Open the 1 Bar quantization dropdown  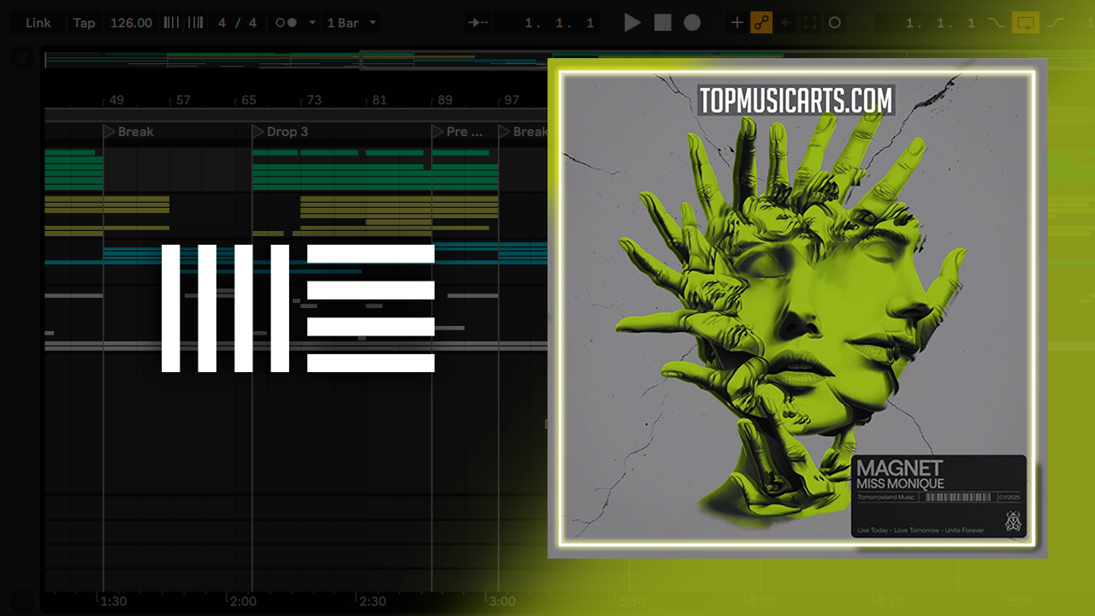tap(352, 23)
